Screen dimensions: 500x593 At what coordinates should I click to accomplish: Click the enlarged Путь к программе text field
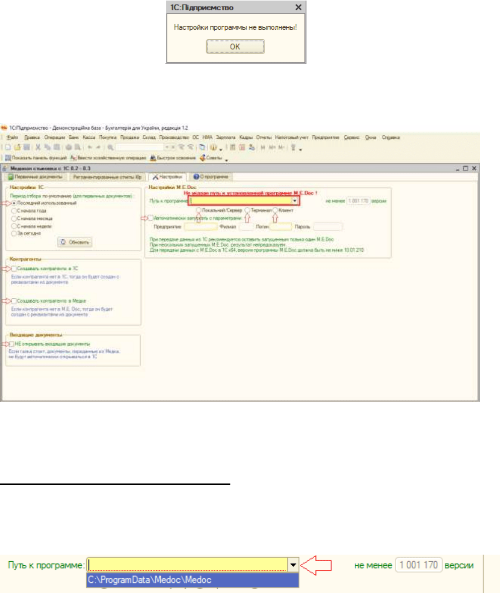pos(187,565)
